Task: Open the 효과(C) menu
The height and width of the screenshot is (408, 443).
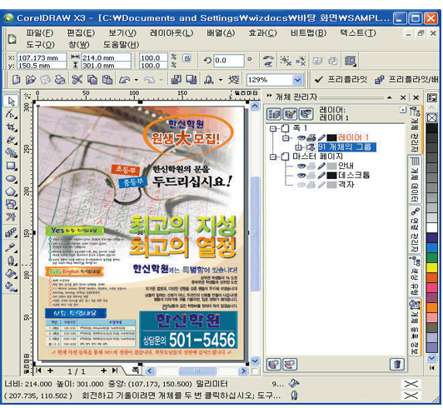Action: 262,33
